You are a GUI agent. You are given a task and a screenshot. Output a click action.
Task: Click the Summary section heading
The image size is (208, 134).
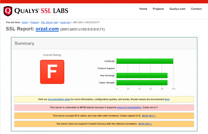point(24,43)
